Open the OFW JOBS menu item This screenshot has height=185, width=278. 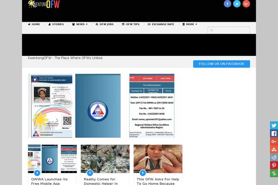click(x=105, y=24)
